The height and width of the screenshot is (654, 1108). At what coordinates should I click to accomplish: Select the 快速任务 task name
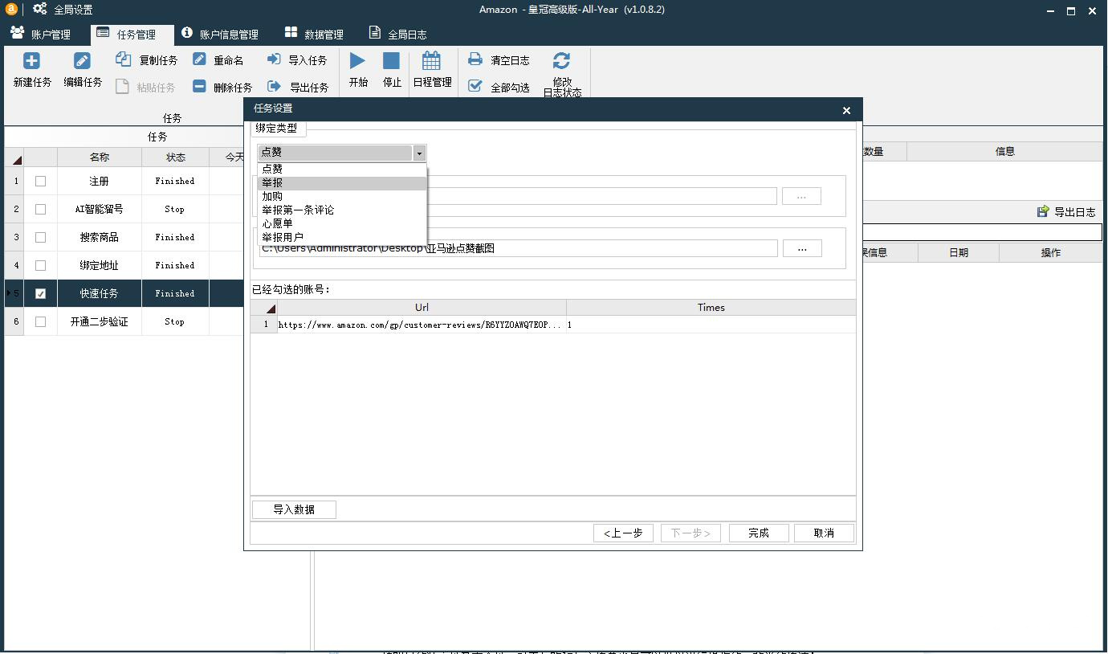tap(100, 294)
